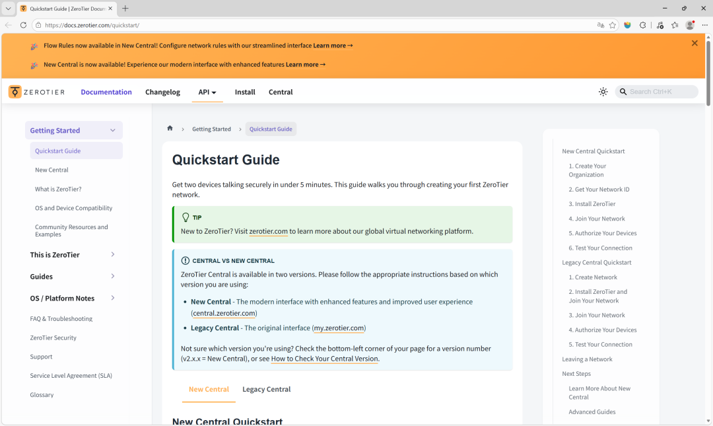Refresh the page with reload button
The width and height of the screenshot is (713, 426).
point(23,25)
